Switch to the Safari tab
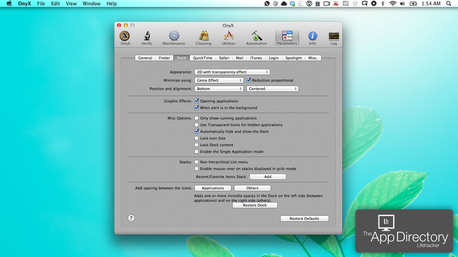The image size is (458, 257). click(224, 58)
